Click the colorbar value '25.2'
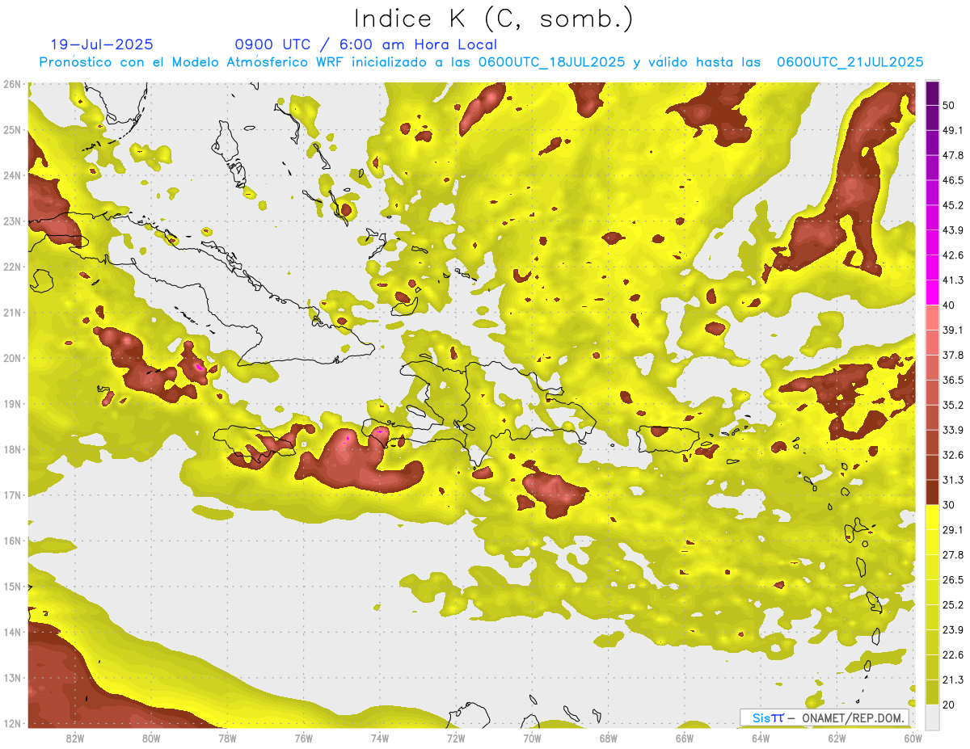Screen dimensions: 970x749 953,604
